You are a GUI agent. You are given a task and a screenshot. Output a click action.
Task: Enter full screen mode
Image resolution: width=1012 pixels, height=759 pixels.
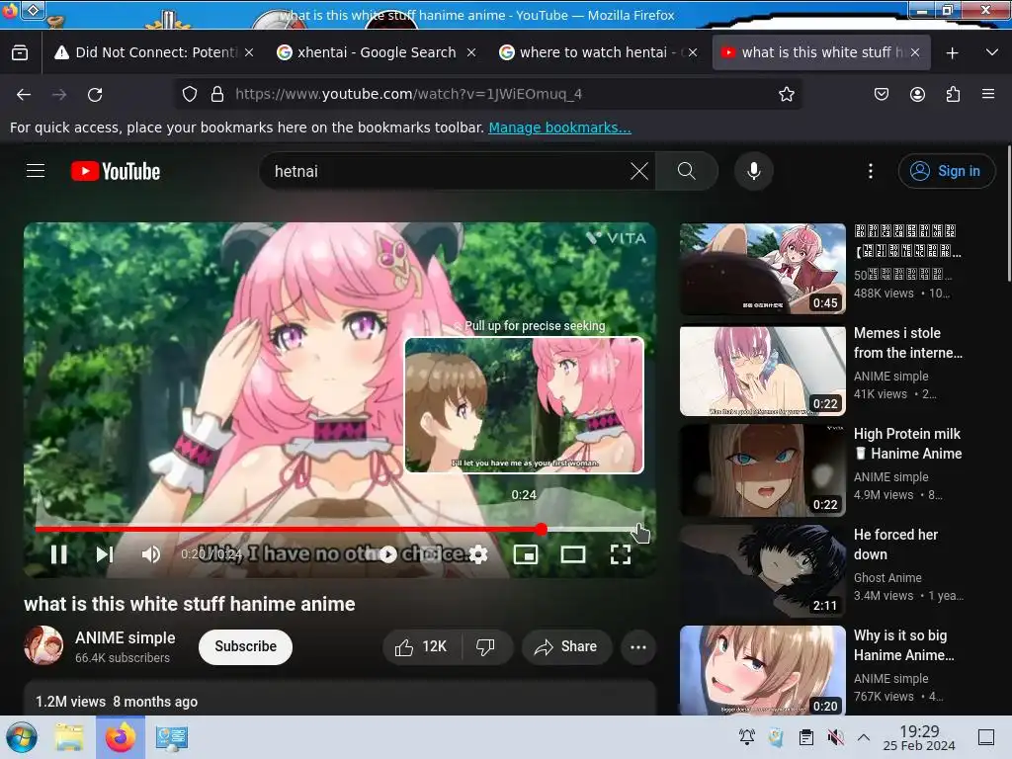pyautogui.click(x=621, y=554)
